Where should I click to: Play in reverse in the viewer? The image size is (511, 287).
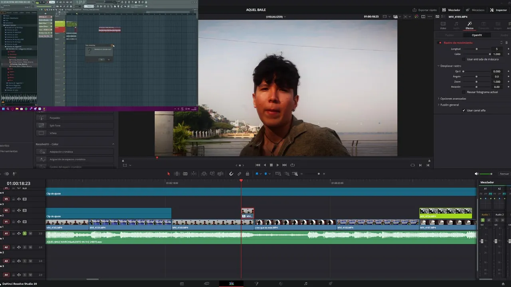[x=264, y=165]
